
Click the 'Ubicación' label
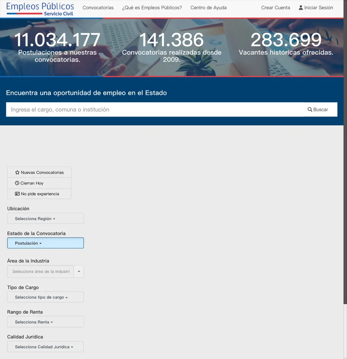18,209
